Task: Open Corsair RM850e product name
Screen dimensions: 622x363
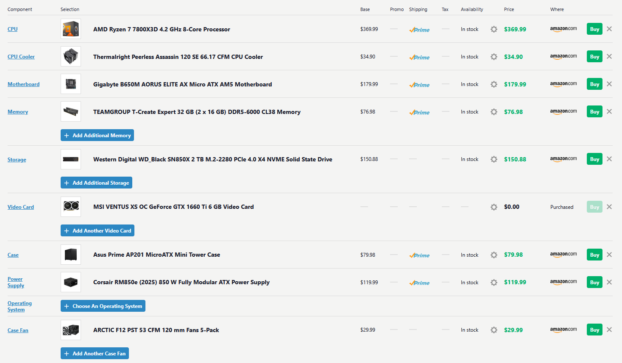Action: tap(181, 282)
